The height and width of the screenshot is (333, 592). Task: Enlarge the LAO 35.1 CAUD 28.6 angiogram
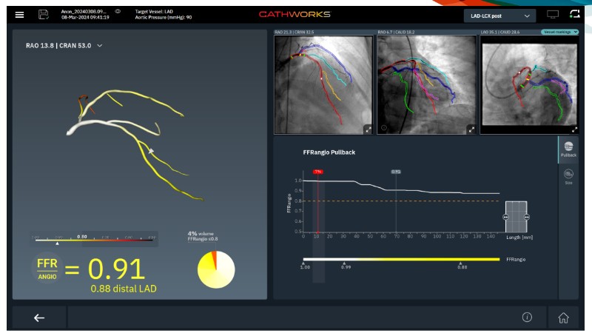pyautogui.click(x=573, y=129)
